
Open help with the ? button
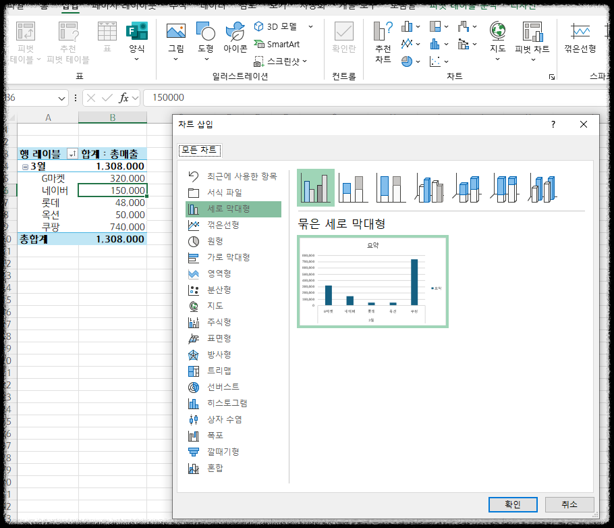coord(553,124)
